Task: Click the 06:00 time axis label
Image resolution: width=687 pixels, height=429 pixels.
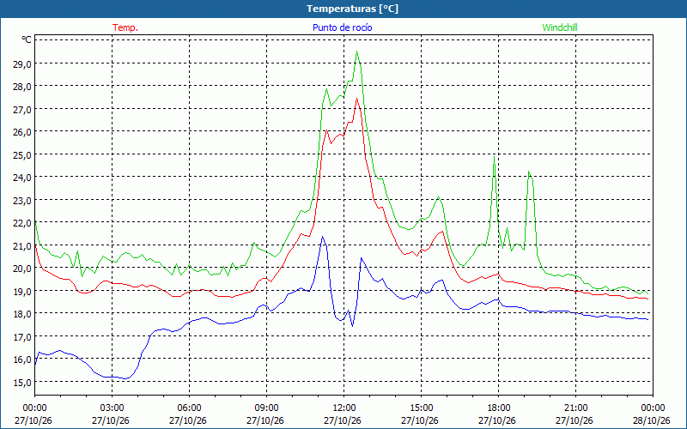Action: coord(189,408)
